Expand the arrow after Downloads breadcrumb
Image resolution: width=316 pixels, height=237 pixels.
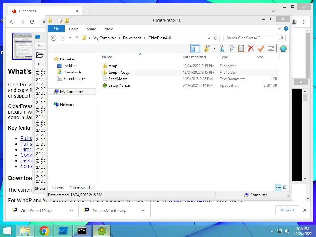click(x=145, y=38)
